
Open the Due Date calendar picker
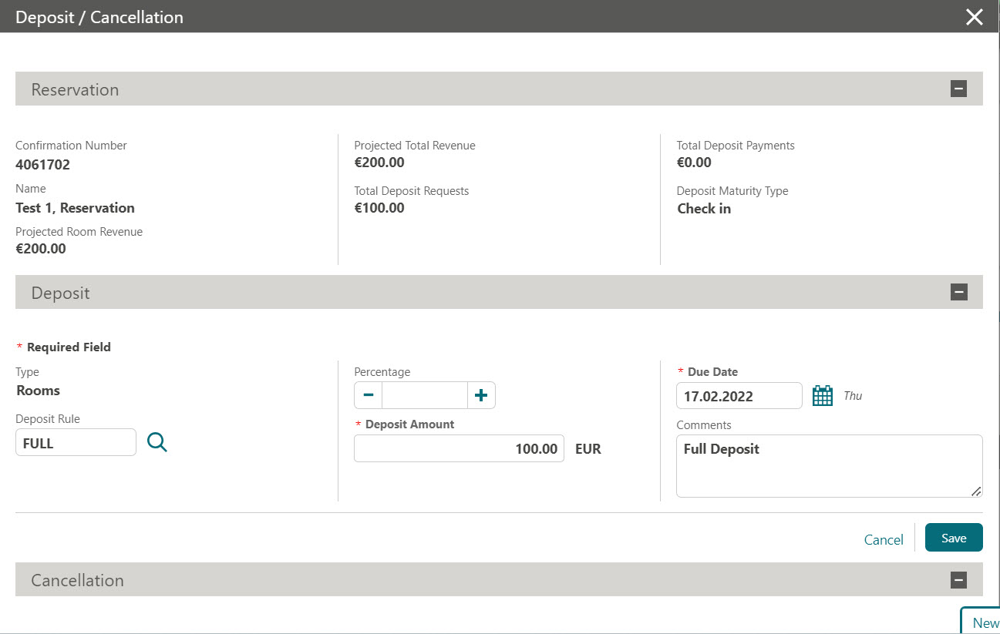tap(822, 395)
